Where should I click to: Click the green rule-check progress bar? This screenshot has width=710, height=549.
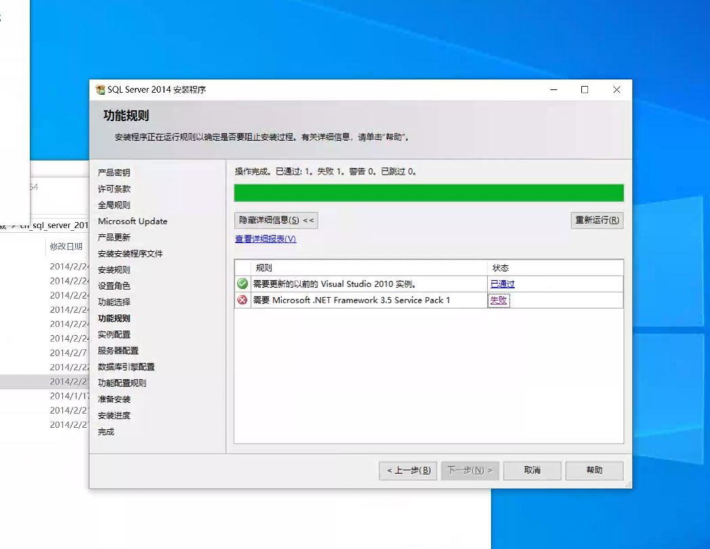coord(429,193)
